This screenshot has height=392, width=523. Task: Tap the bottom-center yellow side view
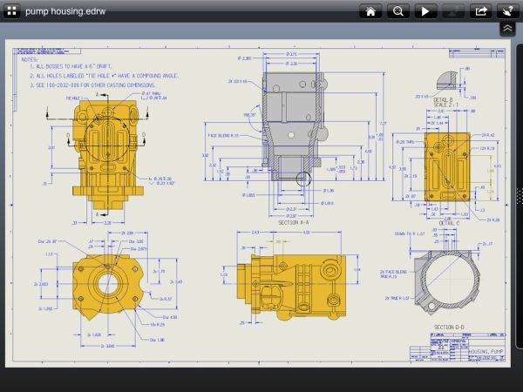(296, 277)
